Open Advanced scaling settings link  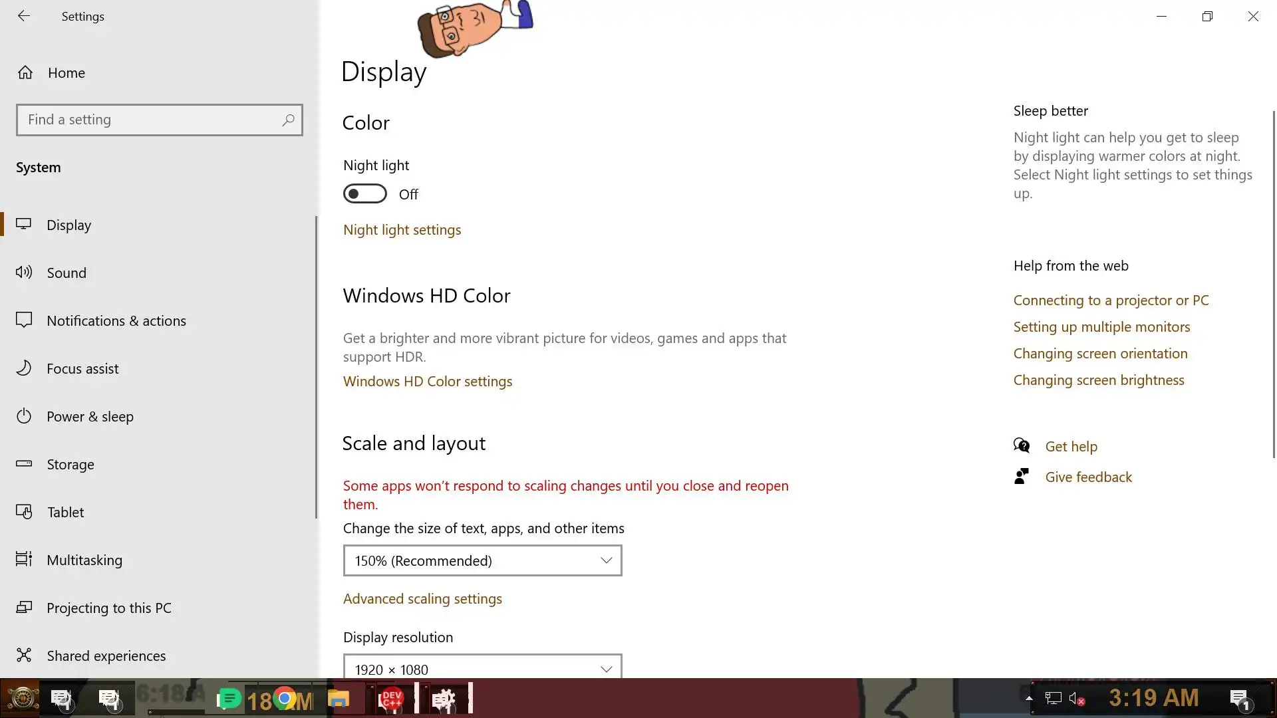click(422, 598)
